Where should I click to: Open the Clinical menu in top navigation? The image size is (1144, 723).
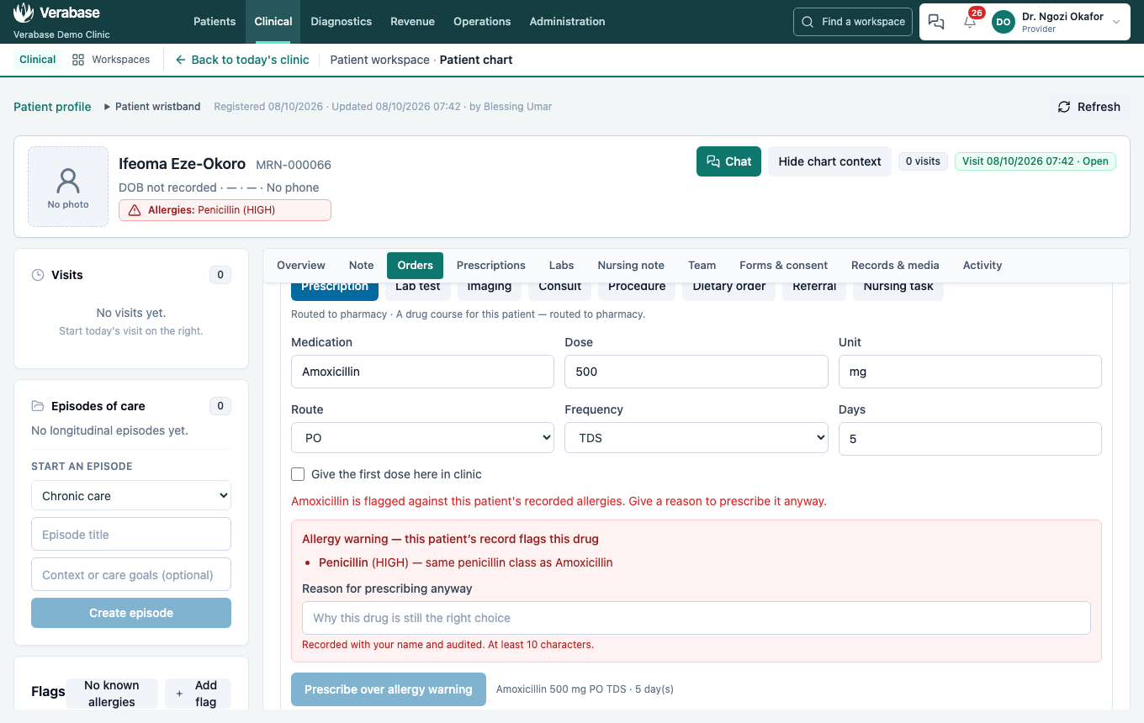tap(273, 22)
